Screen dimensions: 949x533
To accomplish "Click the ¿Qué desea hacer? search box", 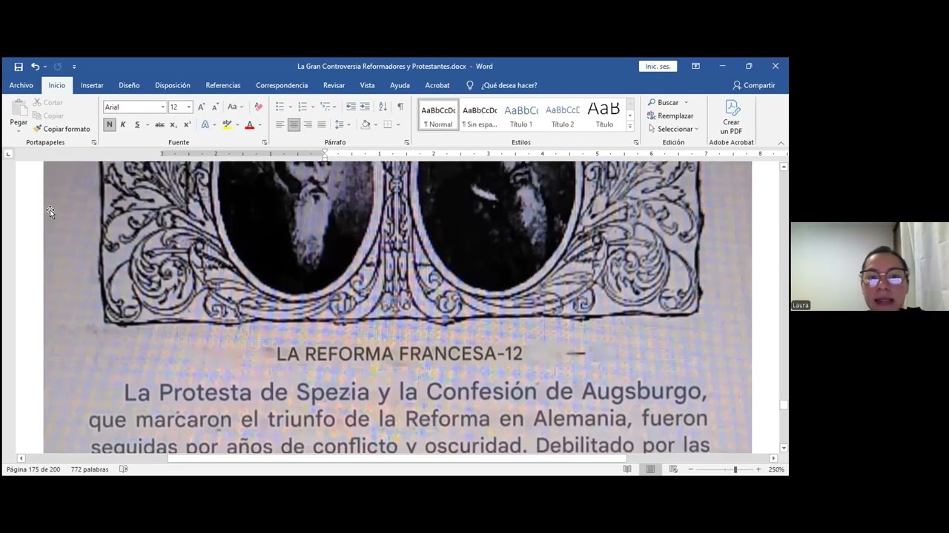I will click(509, 85).
